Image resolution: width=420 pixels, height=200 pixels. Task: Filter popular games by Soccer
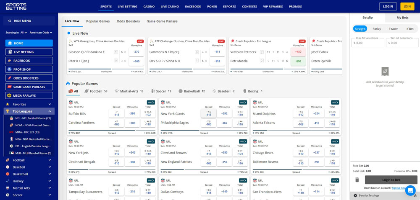pyautogui.click(x=161, y=91)
